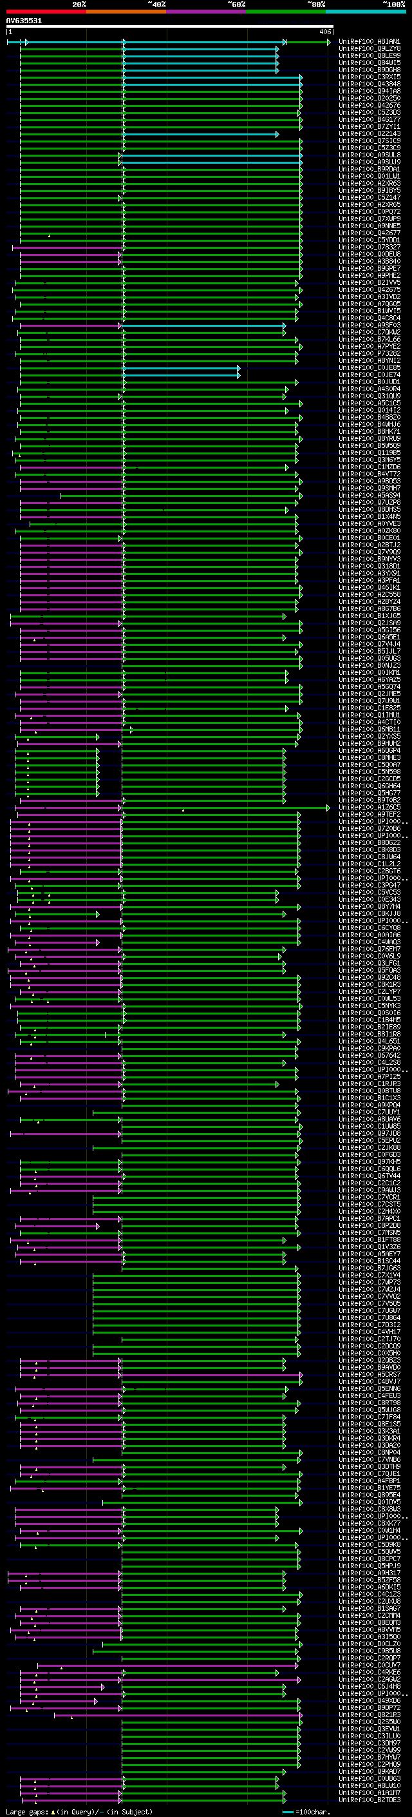
Task: Select the label UniRef100_A2XR63
Action: click(370, 184)
